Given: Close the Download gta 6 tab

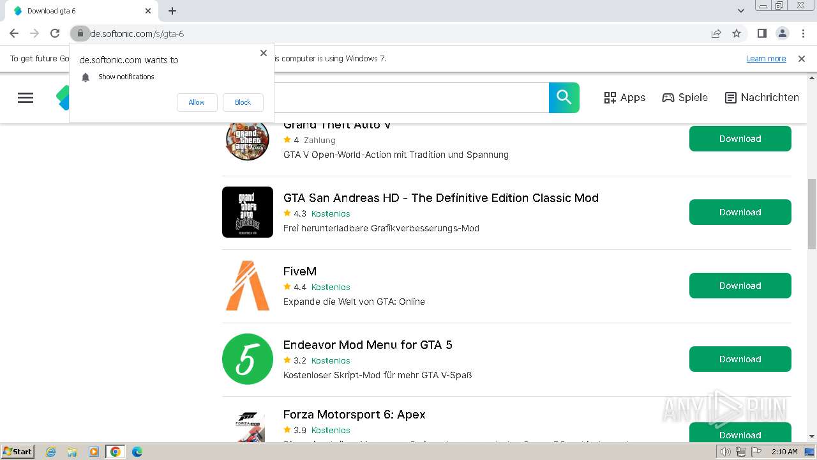Looking at the screenshot, I should pos(148,11).
